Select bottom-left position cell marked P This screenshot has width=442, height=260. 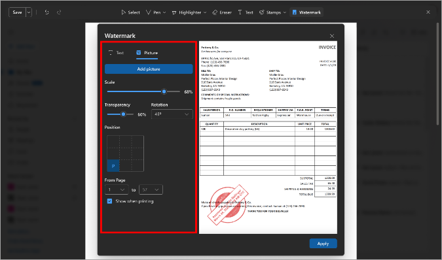pos(113,166)
